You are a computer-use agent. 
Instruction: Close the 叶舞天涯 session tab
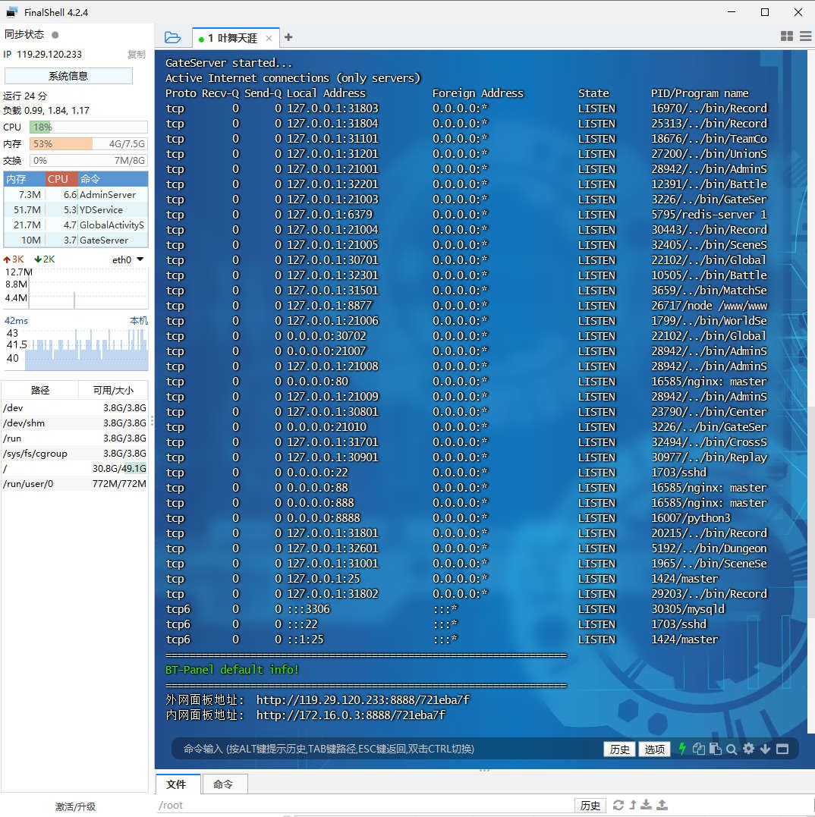269,38
